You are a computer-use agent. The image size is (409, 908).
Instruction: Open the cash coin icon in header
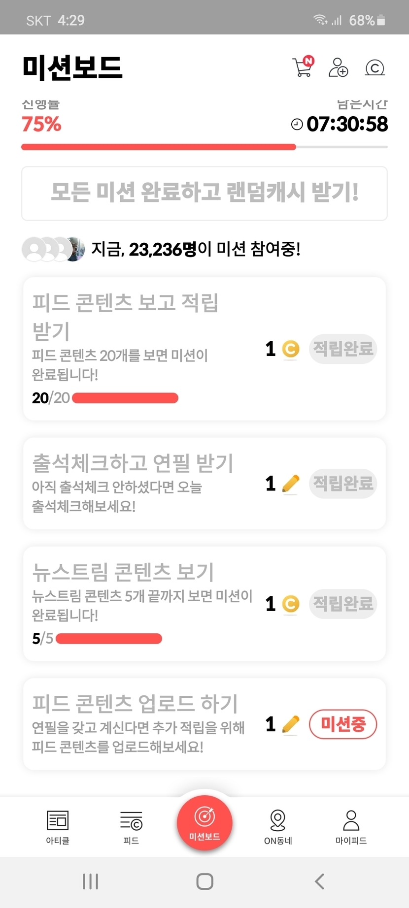375,67
